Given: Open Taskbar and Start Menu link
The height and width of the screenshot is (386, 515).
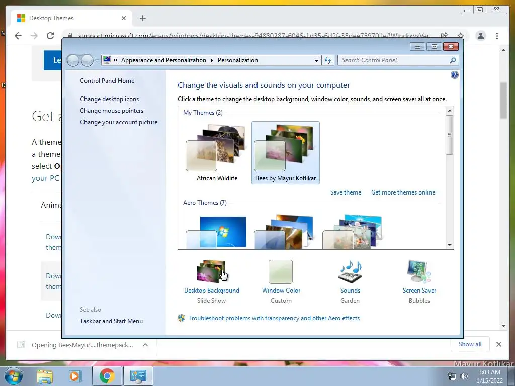Looking at the screenshot, I should tap(111, 321).
